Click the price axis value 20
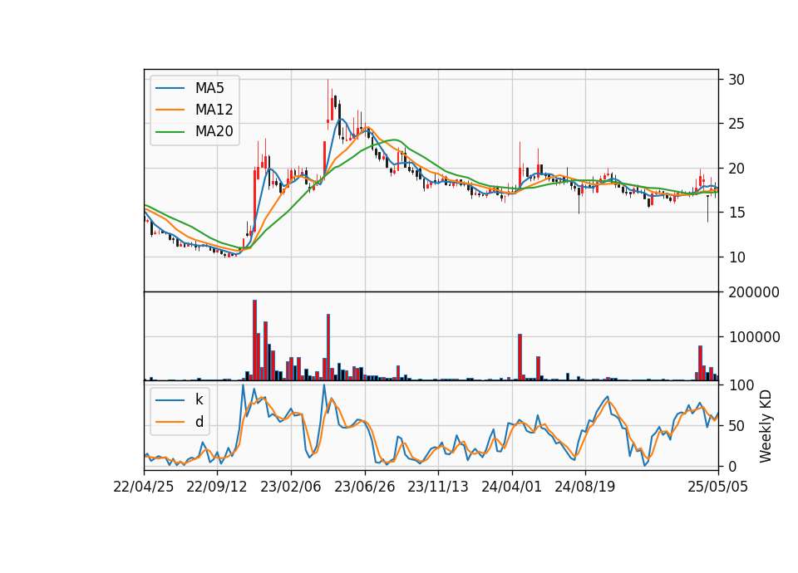The width and height of the screenshot is (798, 573). [x=736, y=169]
